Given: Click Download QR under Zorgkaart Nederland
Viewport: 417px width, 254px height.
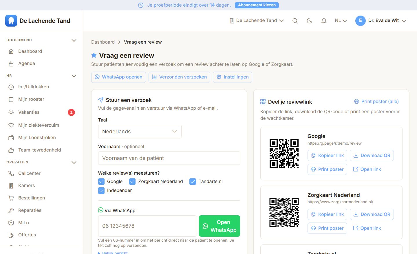Looking at the screenshot, I should click(x=372, y=214).
